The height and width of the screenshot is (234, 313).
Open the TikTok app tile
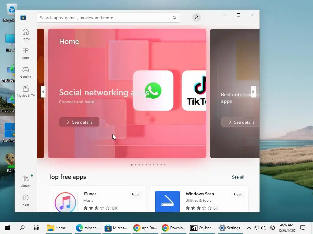194,90
